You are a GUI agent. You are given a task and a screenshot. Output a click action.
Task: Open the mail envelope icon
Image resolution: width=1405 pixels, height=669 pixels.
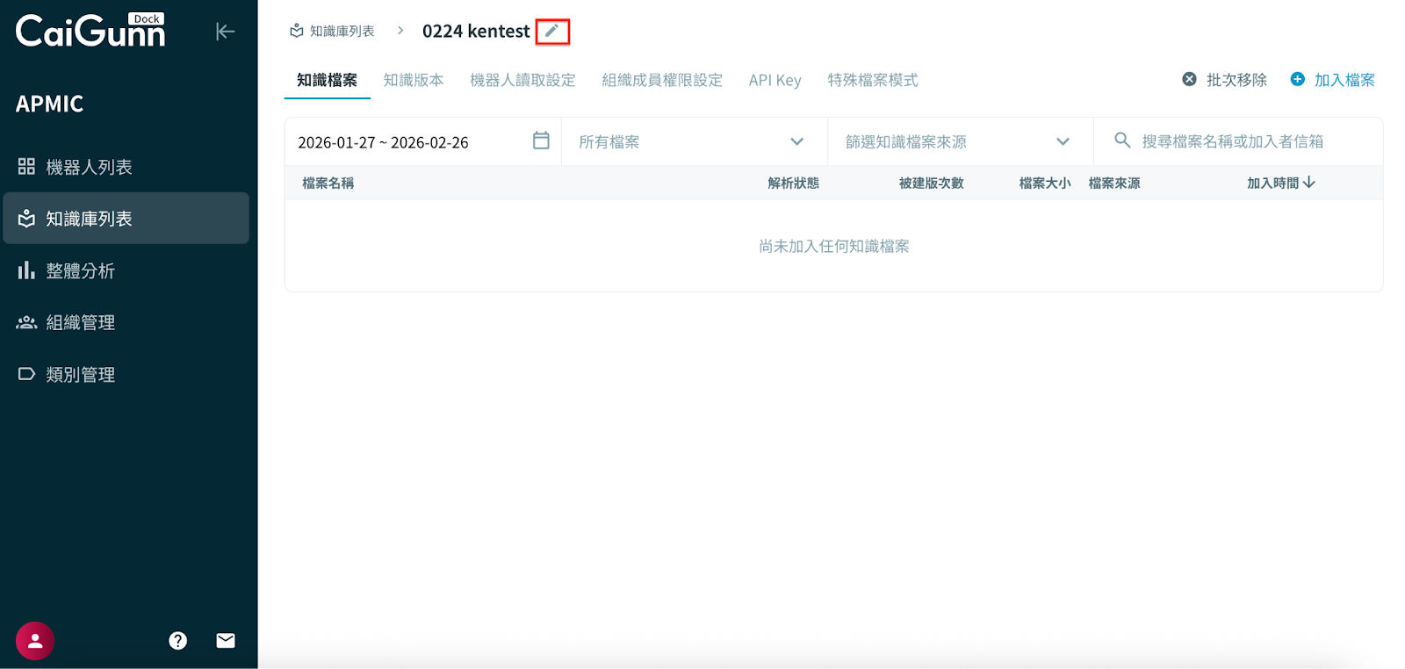pos(226,641)
